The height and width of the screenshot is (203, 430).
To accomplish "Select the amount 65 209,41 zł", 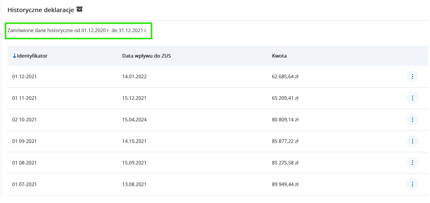I will pyautogui.click(x=285, y=98).
